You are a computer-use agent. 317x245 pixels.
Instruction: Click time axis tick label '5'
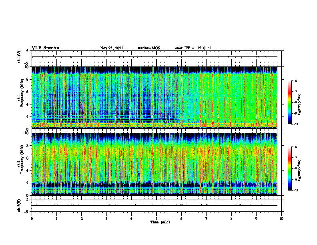[x=156, y=219]
